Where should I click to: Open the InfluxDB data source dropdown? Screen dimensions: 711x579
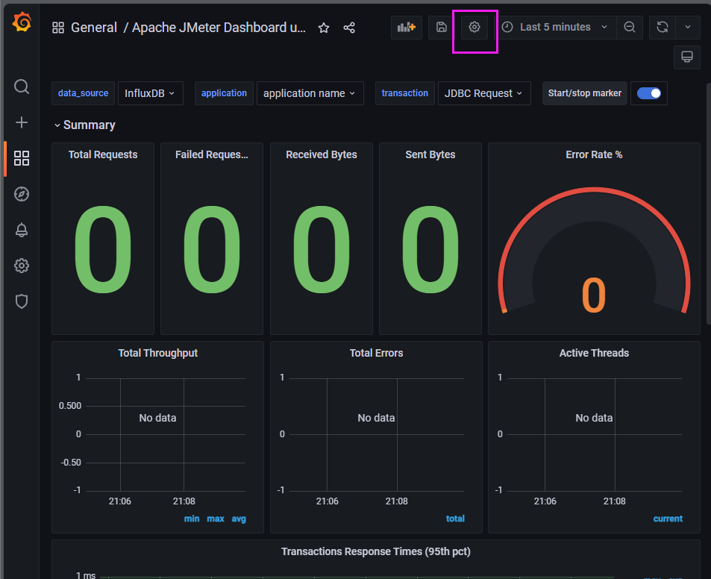pos(151,93)
